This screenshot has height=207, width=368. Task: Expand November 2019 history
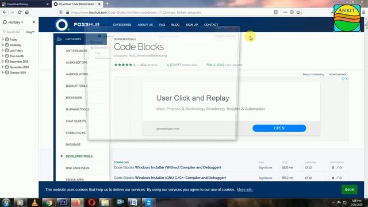[3, 67]
